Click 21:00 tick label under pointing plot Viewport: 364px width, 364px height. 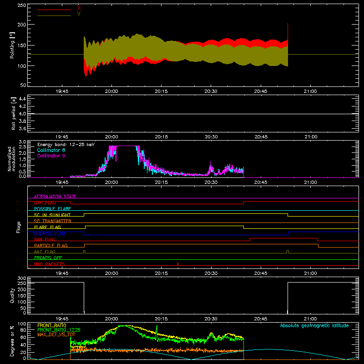[x=310, y=91]
